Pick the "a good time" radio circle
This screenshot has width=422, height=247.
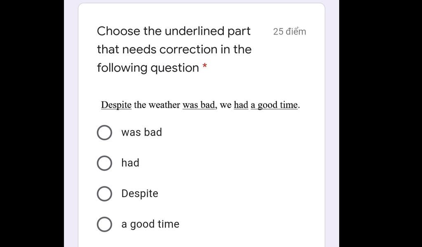click(x=104, y=224)
